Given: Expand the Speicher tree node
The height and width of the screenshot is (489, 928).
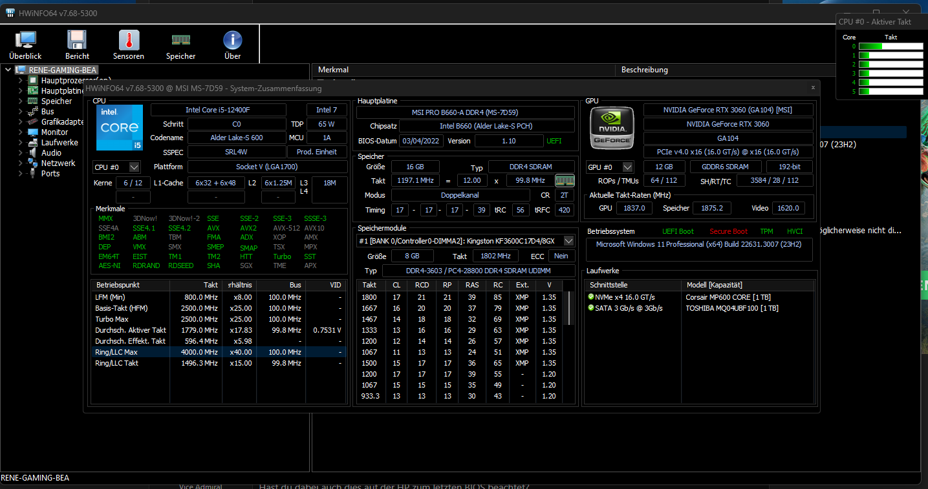Looking at the screenshot, I should [19, 101].
